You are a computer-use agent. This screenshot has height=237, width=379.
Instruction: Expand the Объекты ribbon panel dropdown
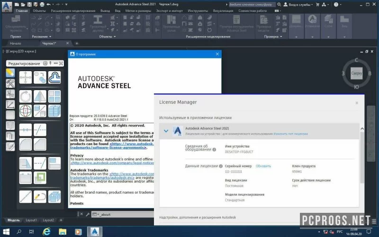pos(108,36)
